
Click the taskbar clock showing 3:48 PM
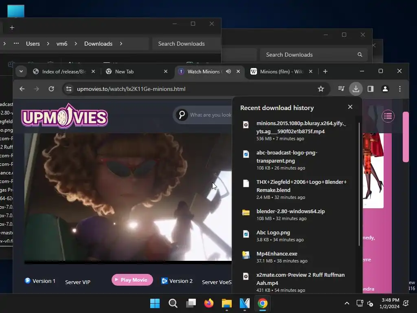pos(389,303)
